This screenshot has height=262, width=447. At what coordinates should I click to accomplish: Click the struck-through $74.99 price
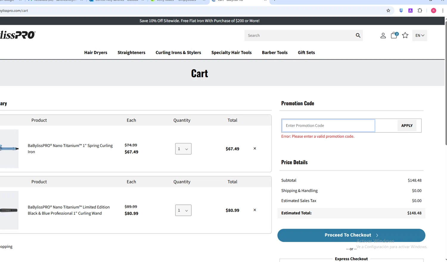point(131,145)
